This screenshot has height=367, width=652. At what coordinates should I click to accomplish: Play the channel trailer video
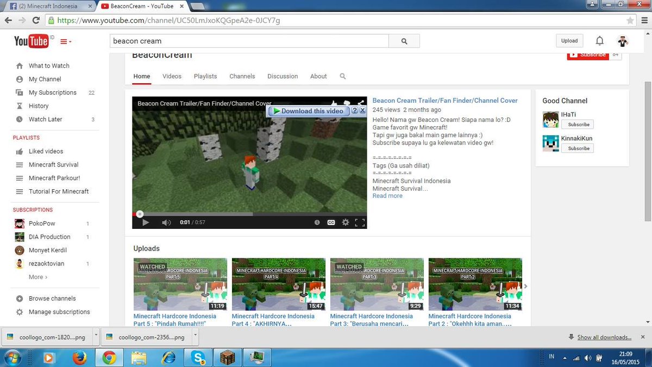pos(145,222)
